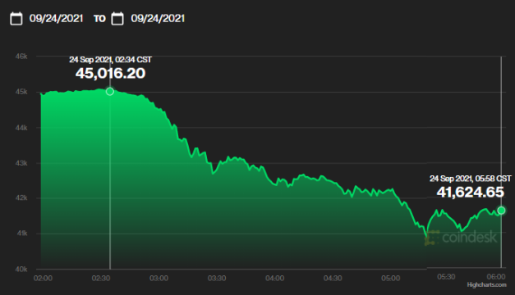Edit the start date 09/24/2021 field
Viewport: 515px width, 295px height.
point(56,18)
